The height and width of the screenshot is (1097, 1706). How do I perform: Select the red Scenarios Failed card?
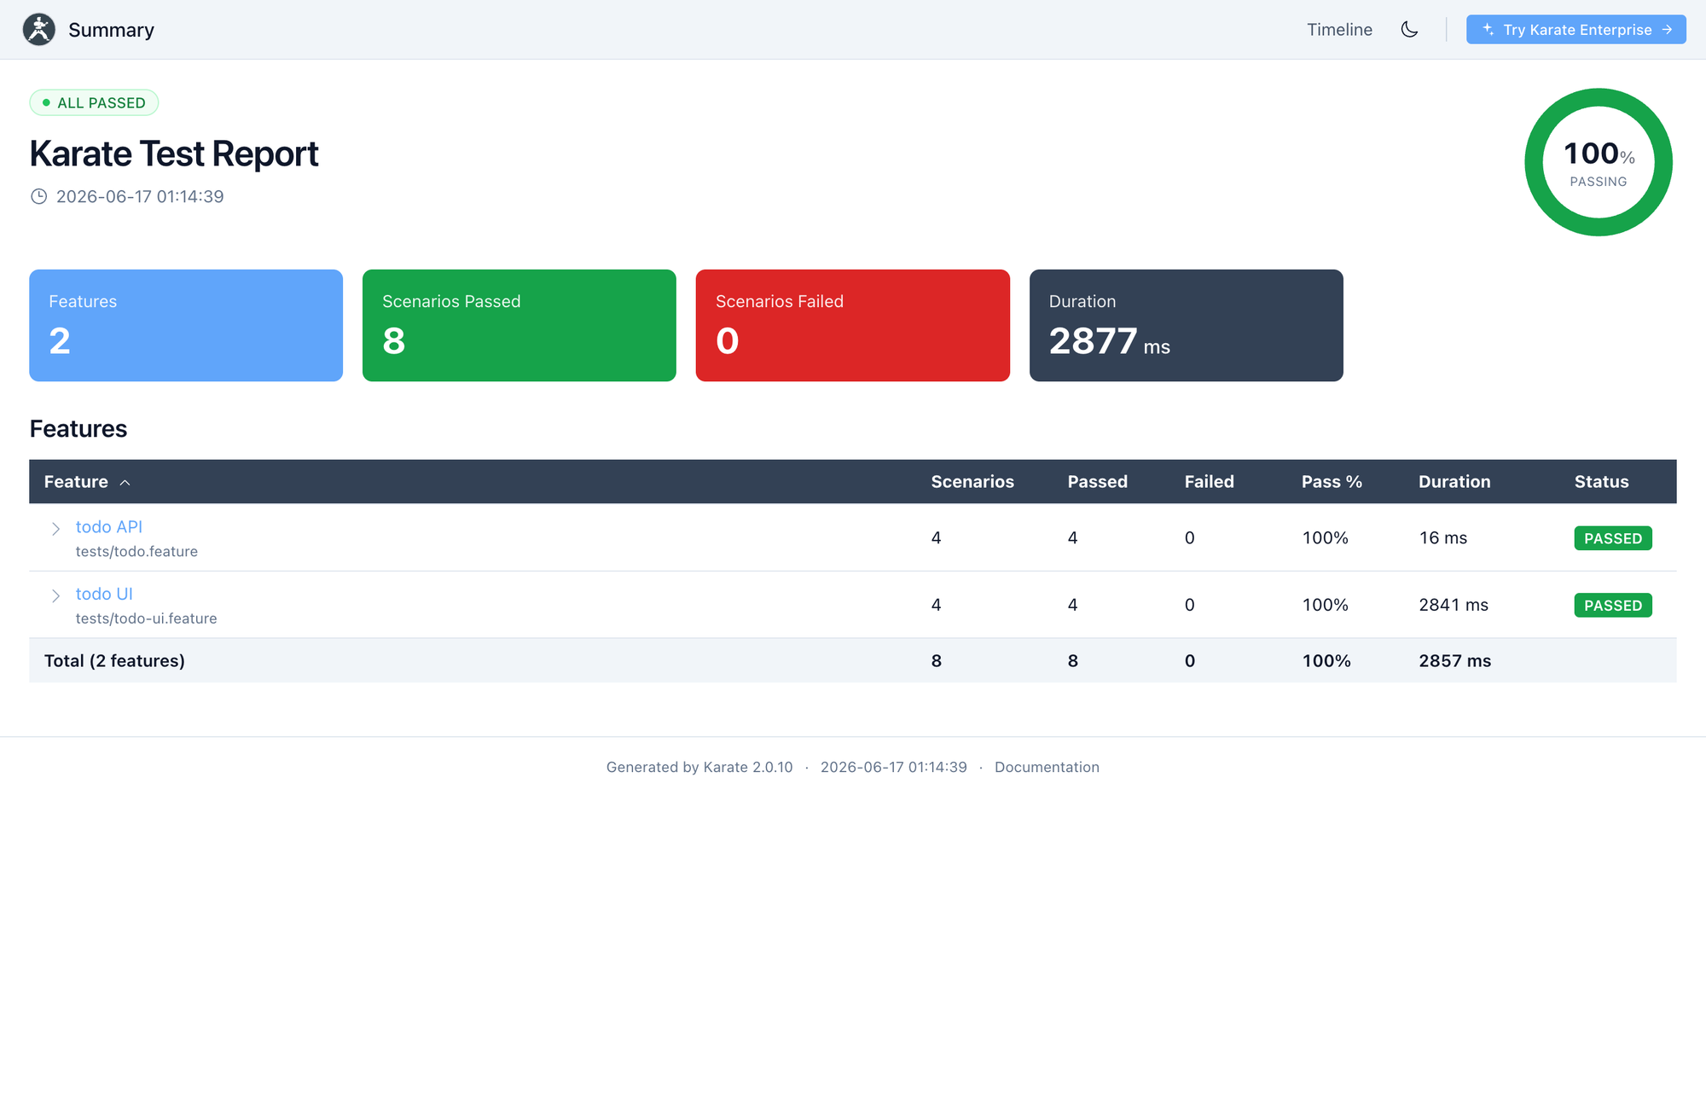pyautogui.click(x=853, y=326)
